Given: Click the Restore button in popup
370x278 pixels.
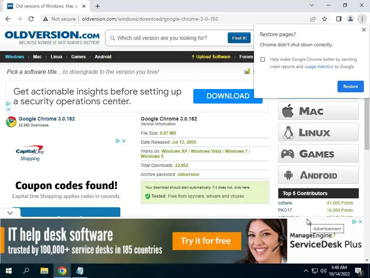Looking at the screenshot, I should click(350, 87).
